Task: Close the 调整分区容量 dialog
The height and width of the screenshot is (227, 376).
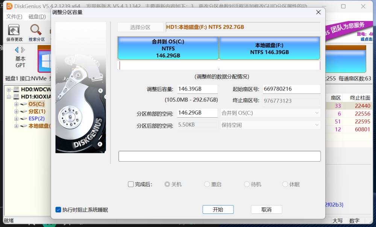Action: [x=318, y=12]
